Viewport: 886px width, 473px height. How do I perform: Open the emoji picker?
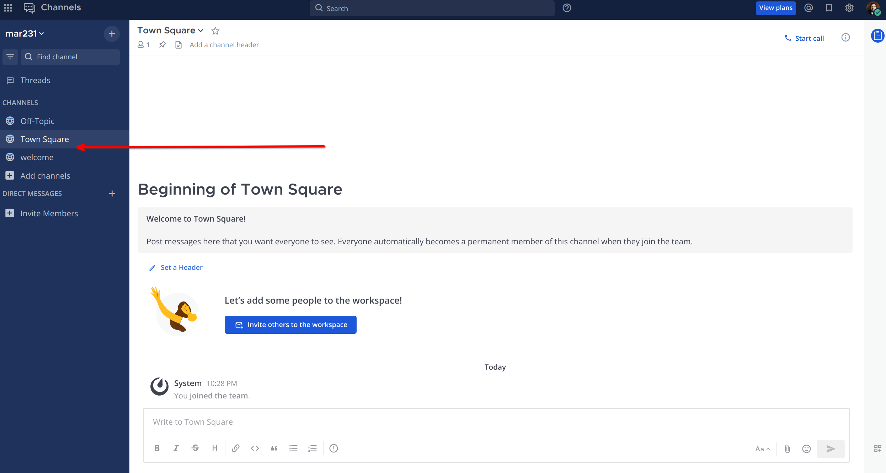tap(806, 449)
